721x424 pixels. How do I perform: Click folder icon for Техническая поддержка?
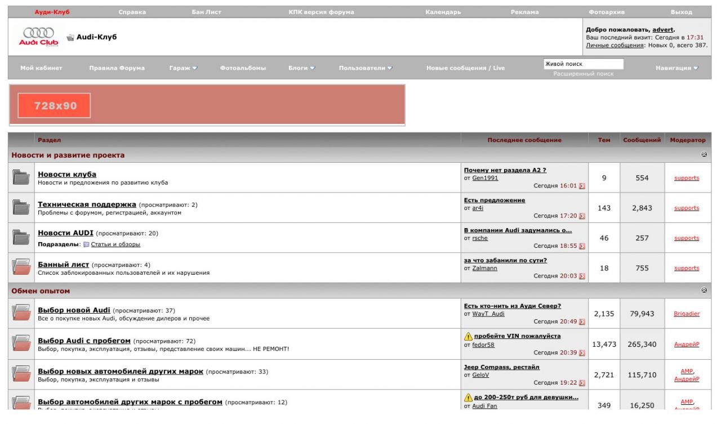click(x=21, y=208)
